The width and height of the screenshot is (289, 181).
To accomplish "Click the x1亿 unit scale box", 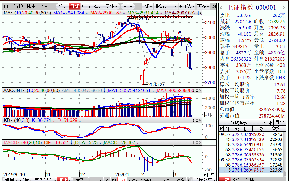I will click(210, 114).
